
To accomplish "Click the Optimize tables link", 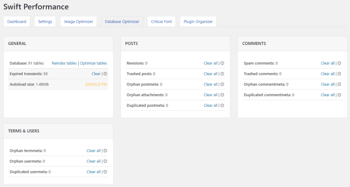I will tap(93, 63).
